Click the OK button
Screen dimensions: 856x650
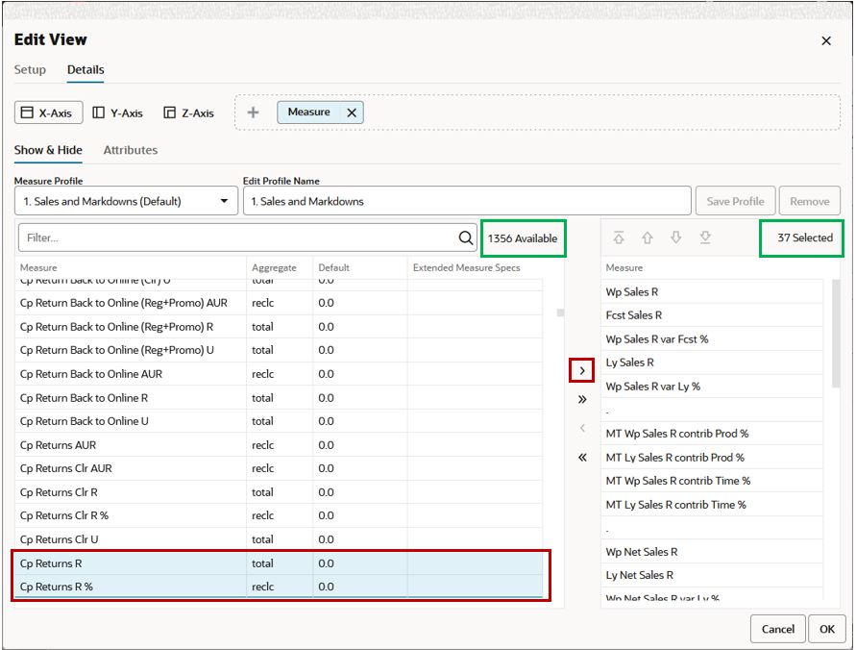click(826, 629)
